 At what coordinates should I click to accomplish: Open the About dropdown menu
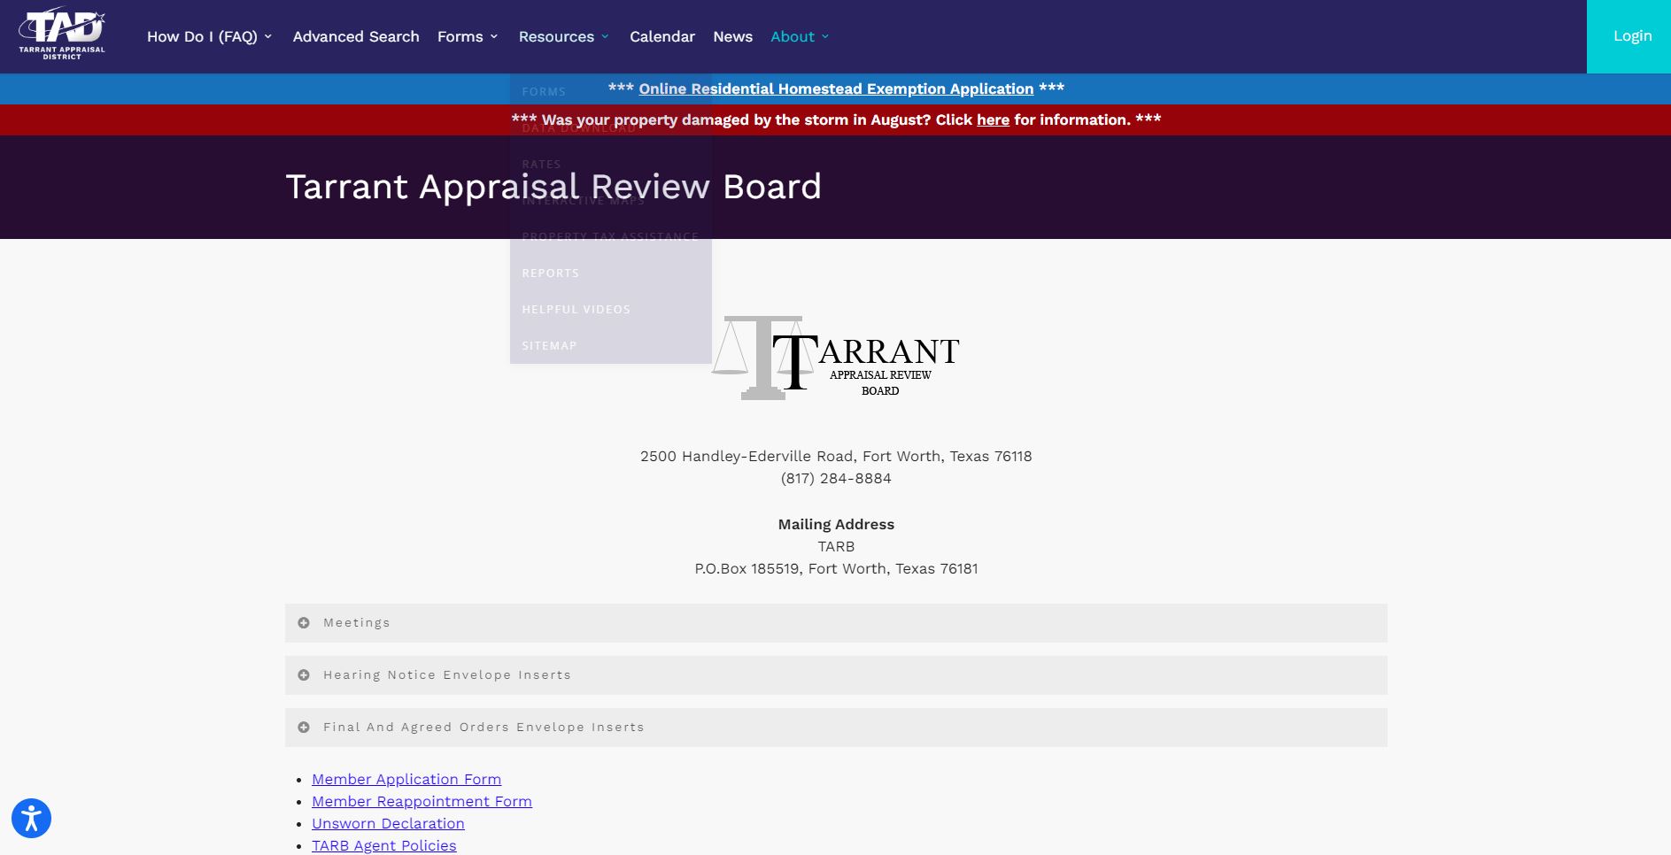(799, 36)
